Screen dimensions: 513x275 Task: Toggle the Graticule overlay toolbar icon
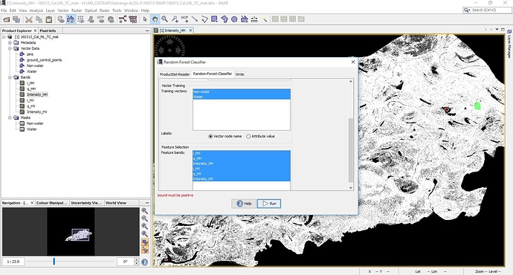pyautogui.click(x=81, y=19)
